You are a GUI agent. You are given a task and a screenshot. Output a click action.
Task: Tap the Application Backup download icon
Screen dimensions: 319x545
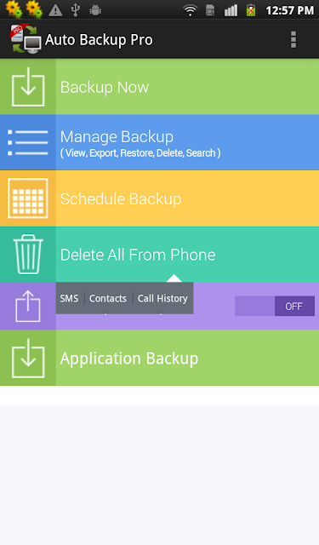[x=28, y=358]
